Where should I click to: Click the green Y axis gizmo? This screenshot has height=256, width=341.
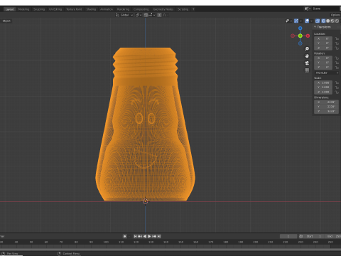(x=301, y=36)
